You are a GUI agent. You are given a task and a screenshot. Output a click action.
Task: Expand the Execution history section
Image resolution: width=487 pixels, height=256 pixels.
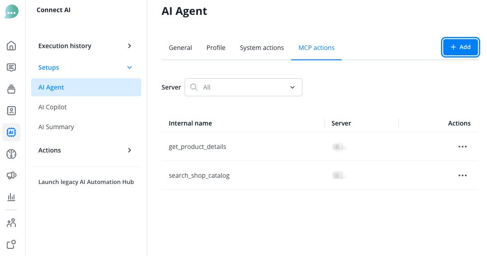tap(86, 46)
